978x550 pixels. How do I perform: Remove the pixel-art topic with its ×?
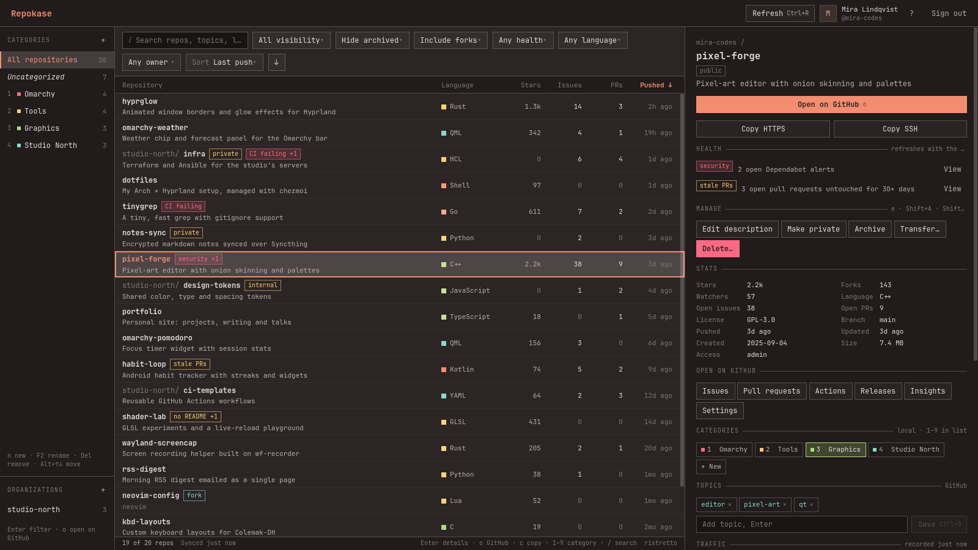pyautogui.click(x=784, y=505)
